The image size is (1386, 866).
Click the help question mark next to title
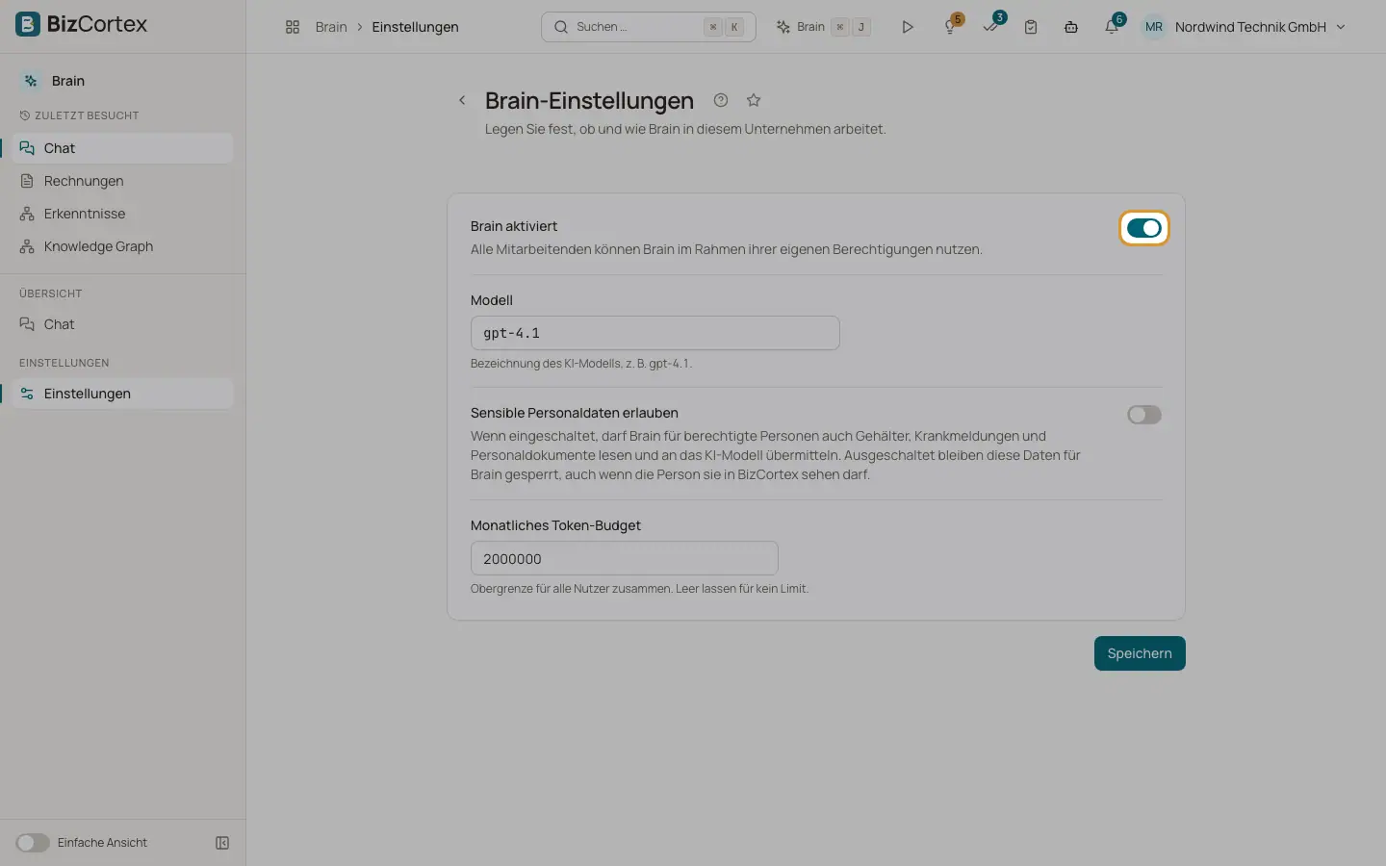(x=721, y=100)
